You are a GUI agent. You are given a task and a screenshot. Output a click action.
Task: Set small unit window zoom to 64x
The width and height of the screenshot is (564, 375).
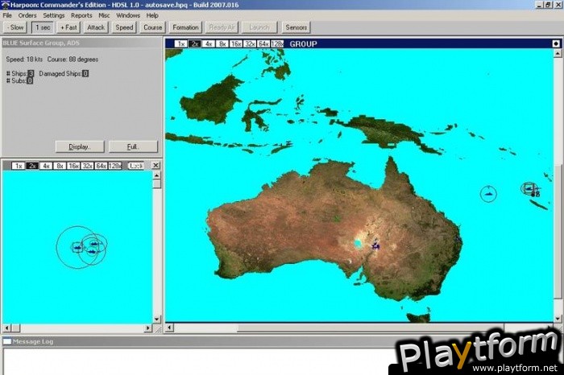click(x=101, y=166)
